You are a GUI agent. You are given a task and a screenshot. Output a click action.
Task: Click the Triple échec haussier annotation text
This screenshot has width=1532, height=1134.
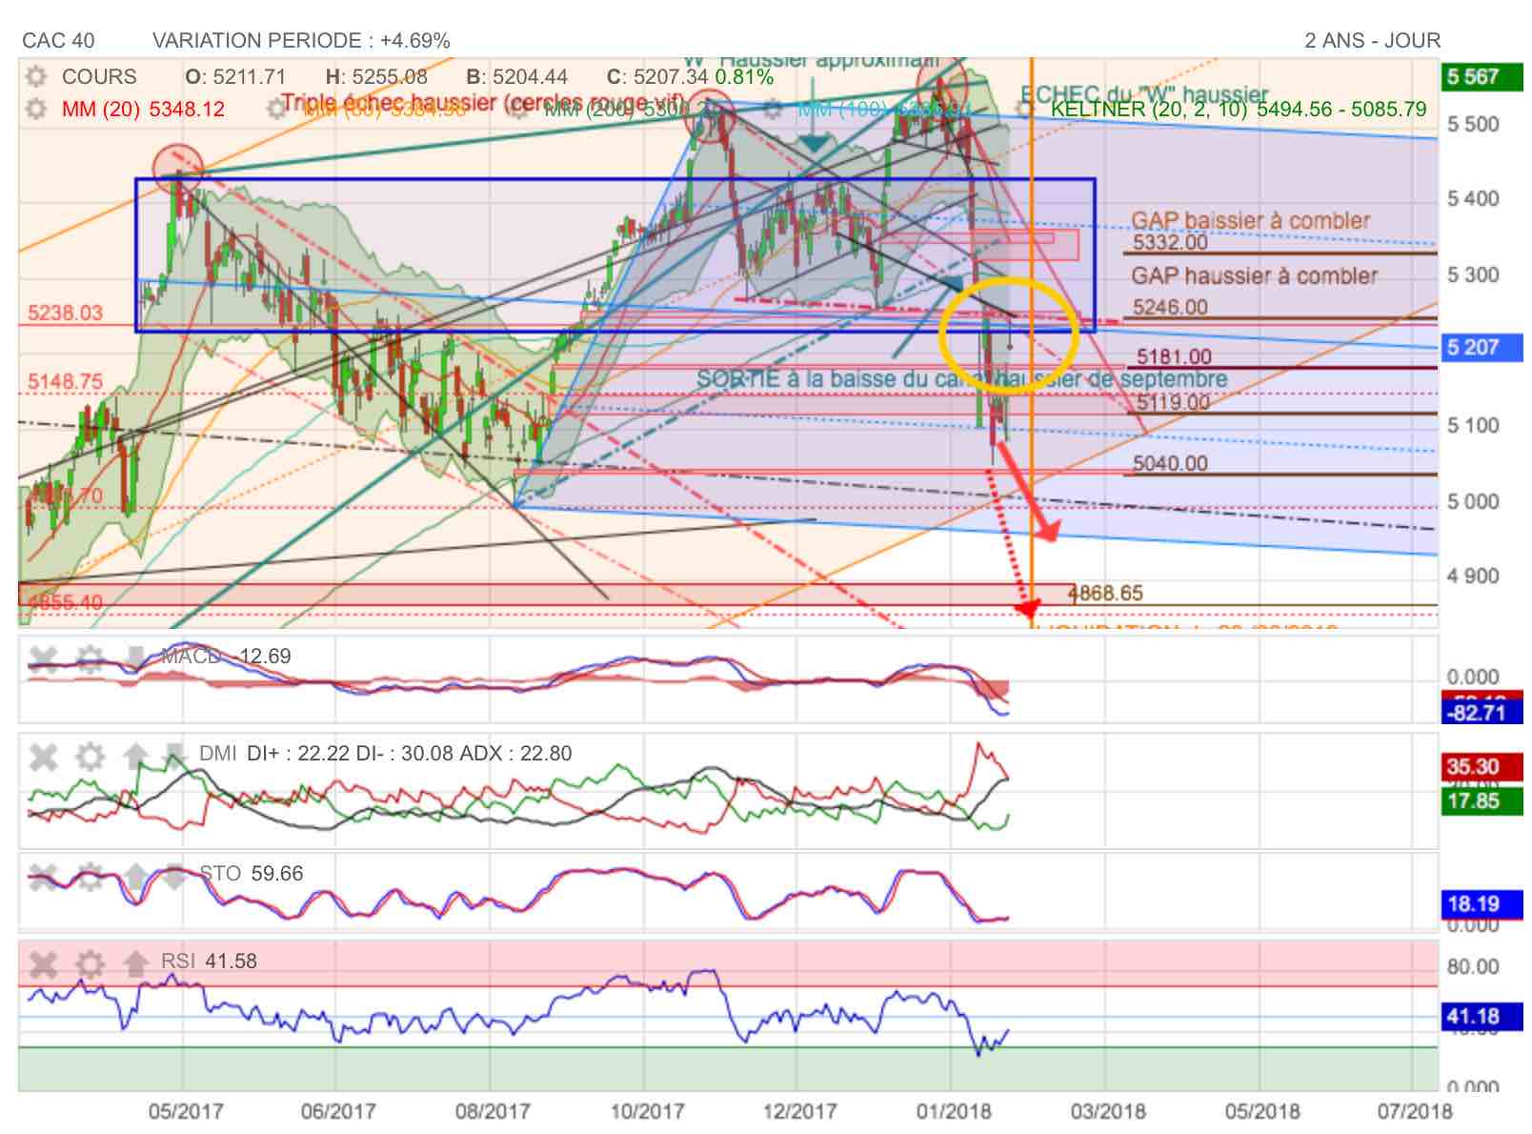484,102
